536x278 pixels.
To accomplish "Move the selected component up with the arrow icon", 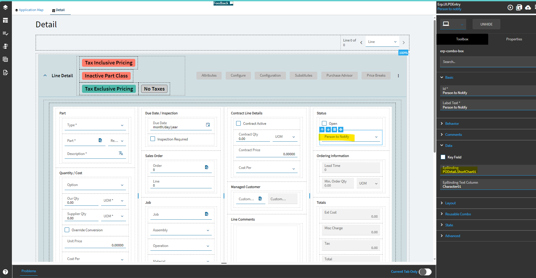I will coord(322,129).
